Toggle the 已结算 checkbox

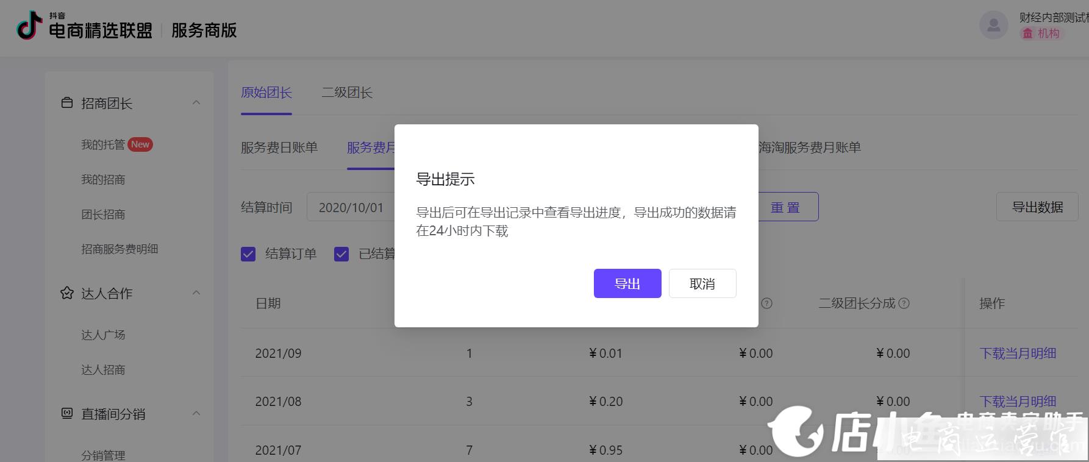tap(341, 254)
